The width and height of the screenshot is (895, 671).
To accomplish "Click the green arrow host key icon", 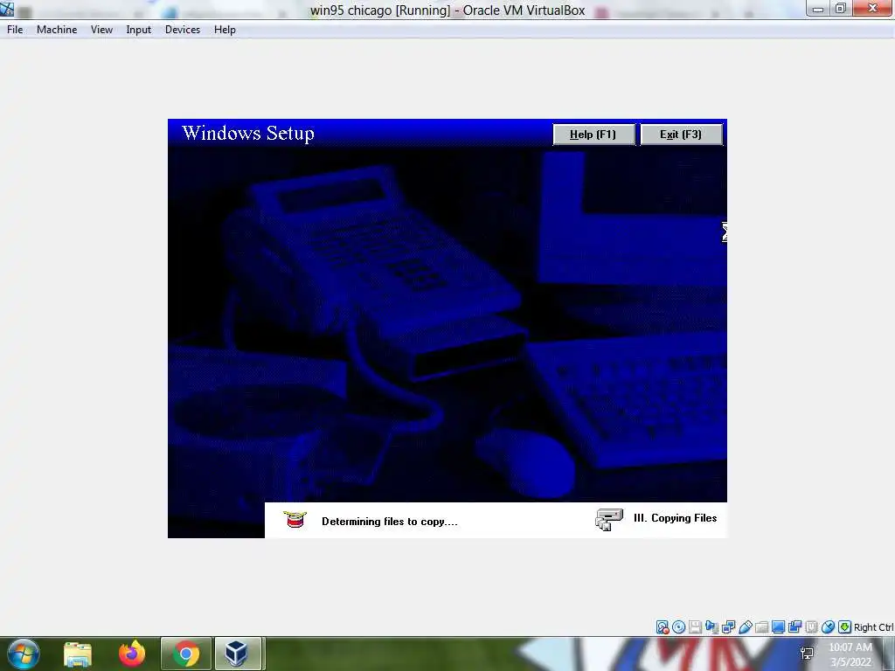I will click(x=844, y=627).
